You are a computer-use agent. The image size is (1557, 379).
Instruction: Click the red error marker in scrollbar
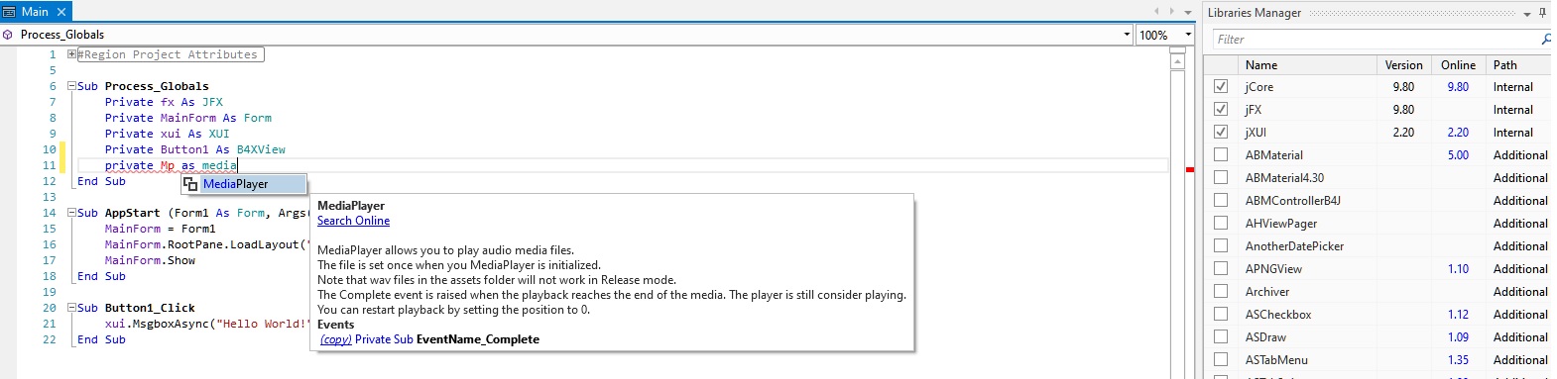[1190, 169]
